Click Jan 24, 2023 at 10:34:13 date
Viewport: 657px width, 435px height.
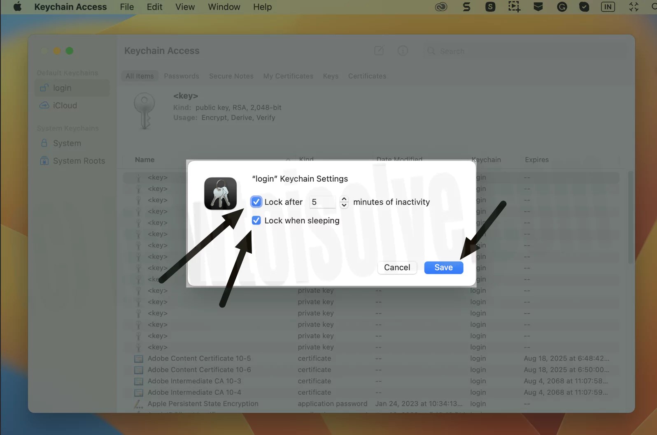[x=419, y=404]
